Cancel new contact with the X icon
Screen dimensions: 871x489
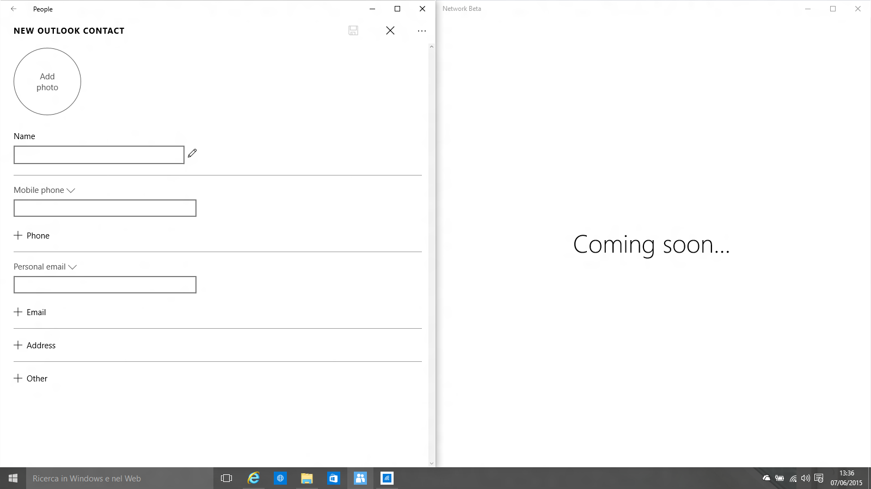pyautogui.click(x=390, y=30)
